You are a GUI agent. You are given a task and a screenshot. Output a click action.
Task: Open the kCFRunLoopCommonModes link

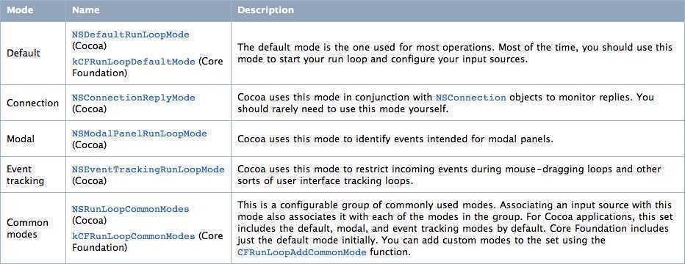click(x=134, y=236)
